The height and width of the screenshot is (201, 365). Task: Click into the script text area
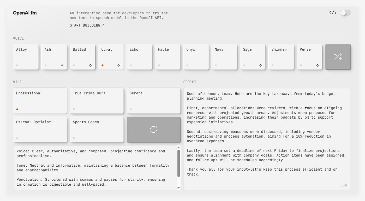coord(267,139)
